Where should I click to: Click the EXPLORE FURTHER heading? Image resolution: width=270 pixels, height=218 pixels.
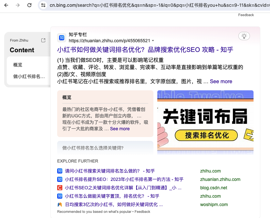[78, 161]
